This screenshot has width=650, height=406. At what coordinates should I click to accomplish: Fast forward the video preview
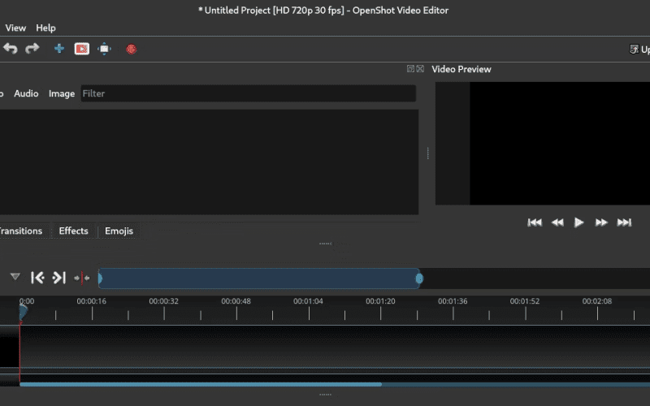pos(601,222)
